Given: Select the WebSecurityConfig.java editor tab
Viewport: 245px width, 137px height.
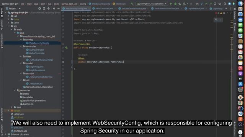Looking at the screenshot, I should pos(76,8).
